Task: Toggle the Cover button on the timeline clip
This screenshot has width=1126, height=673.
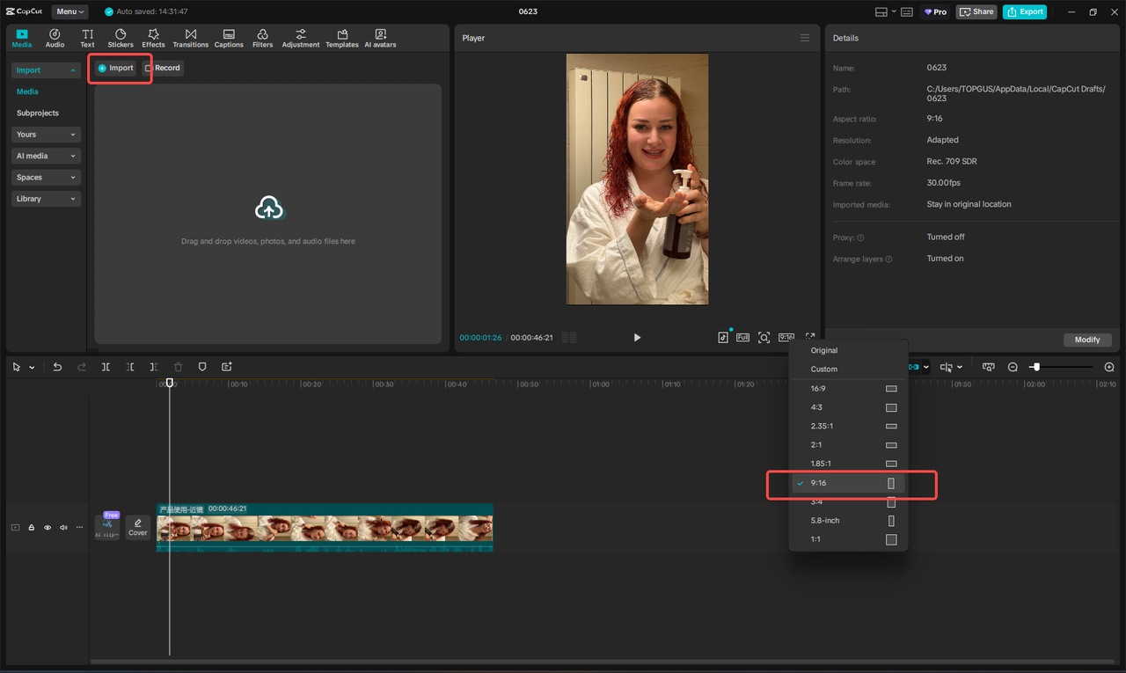Action: coord(137,527)
